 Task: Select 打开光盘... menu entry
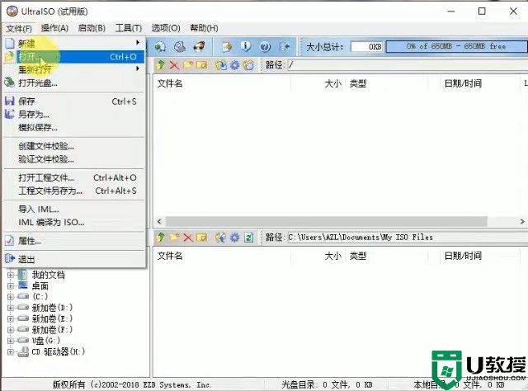point(74,82)
